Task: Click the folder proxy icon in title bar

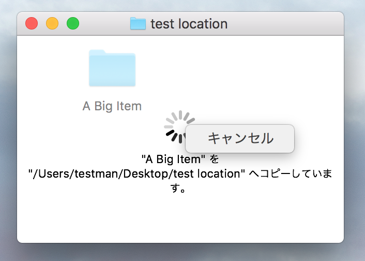Action: (138, 24)
